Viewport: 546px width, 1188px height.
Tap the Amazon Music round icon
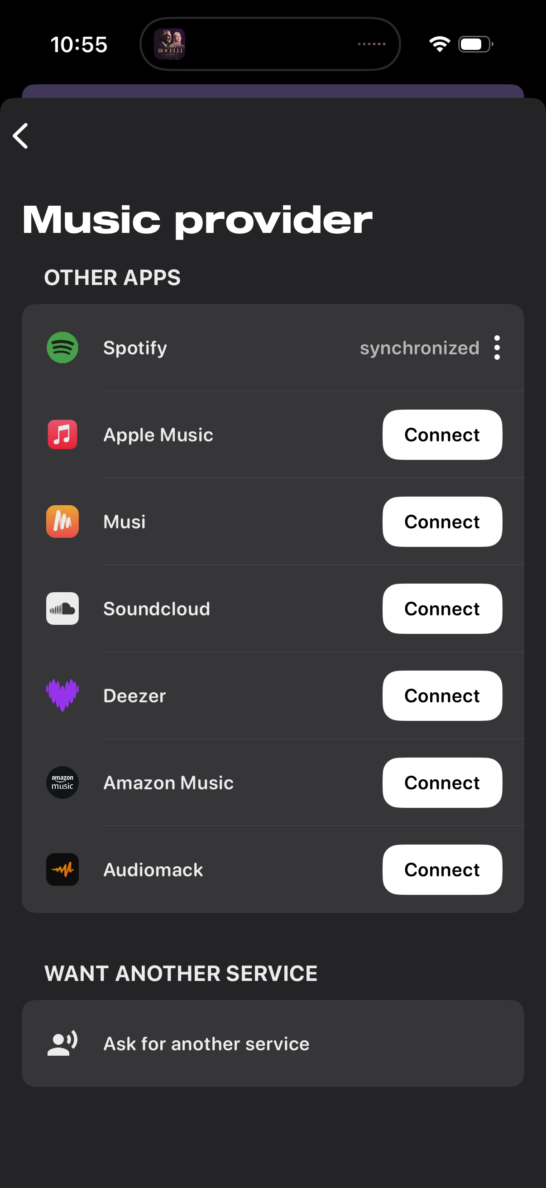[62, 782]
